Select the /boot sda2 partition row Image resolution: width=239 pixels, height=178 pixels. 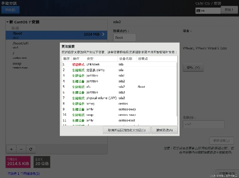[56, 35]
